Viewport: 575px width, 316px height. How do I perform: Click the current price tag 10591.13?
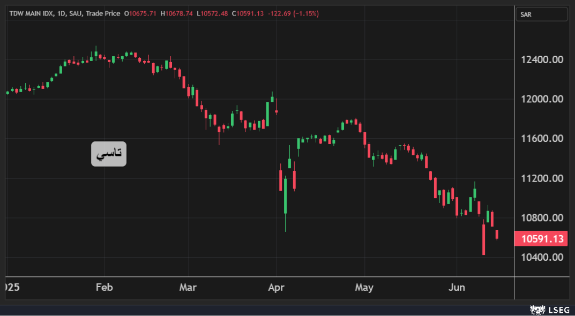point(541,239)
